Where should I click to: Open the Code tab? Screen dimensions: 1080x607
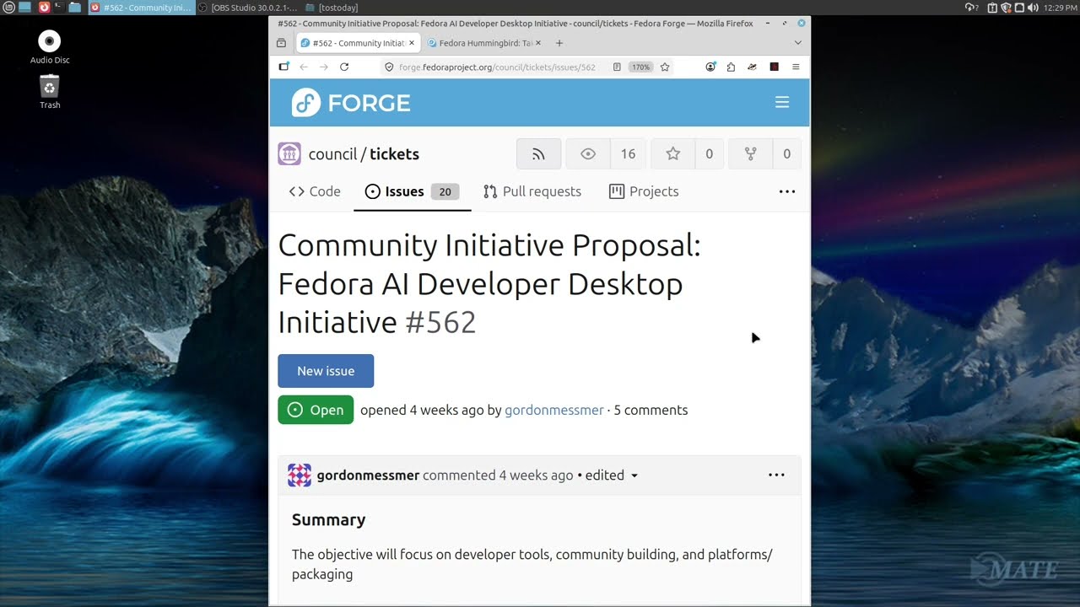tap(315, 191)
